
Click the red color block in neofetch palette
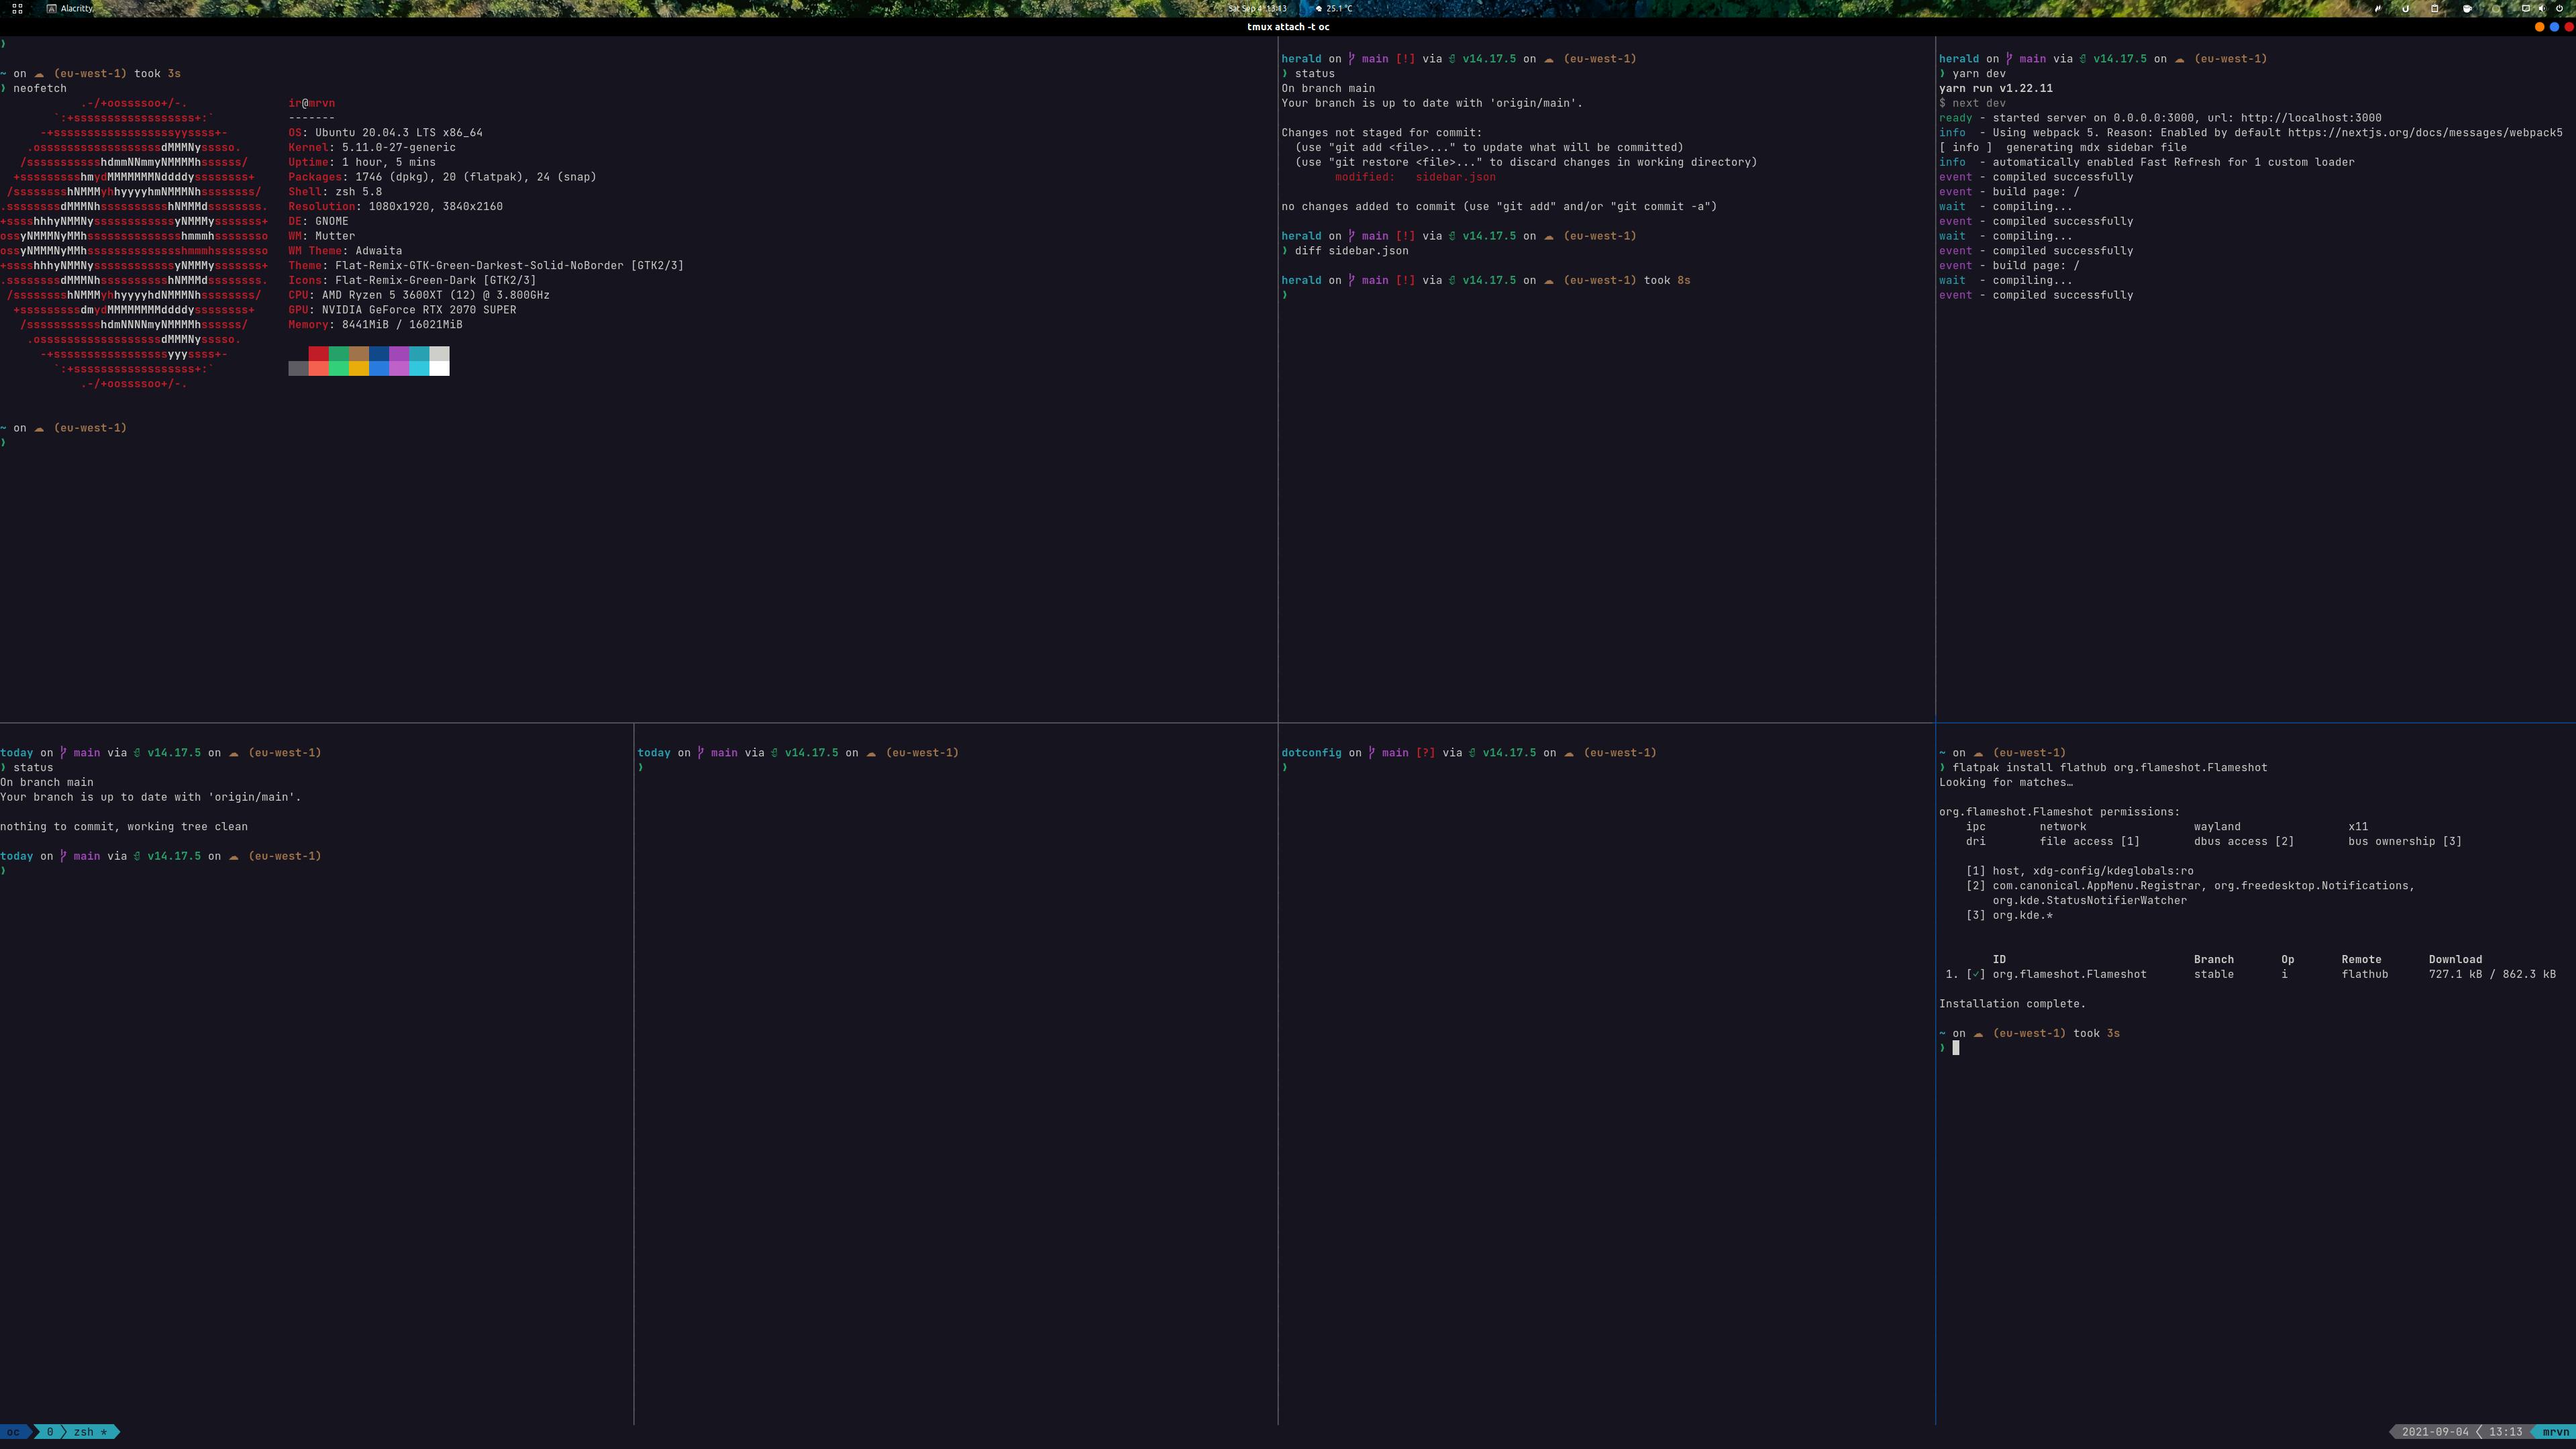(x=318, y=354)
